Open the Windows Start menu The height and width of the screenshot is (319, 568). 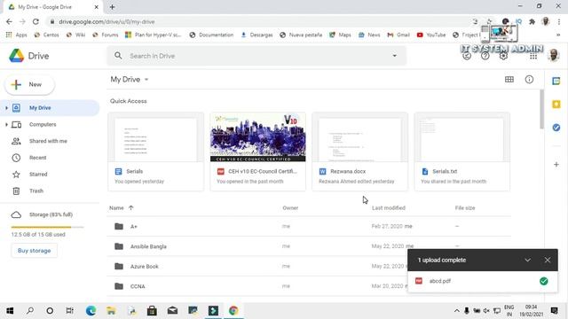[10, 311]
